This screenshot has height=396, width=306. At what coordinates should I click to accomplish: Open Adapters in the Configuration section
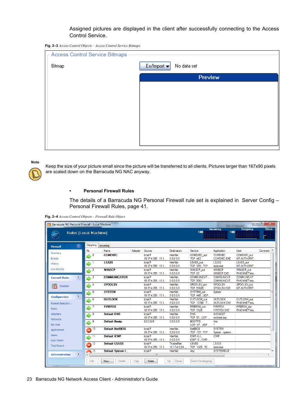pyautogui.click(x=56, y=314)
